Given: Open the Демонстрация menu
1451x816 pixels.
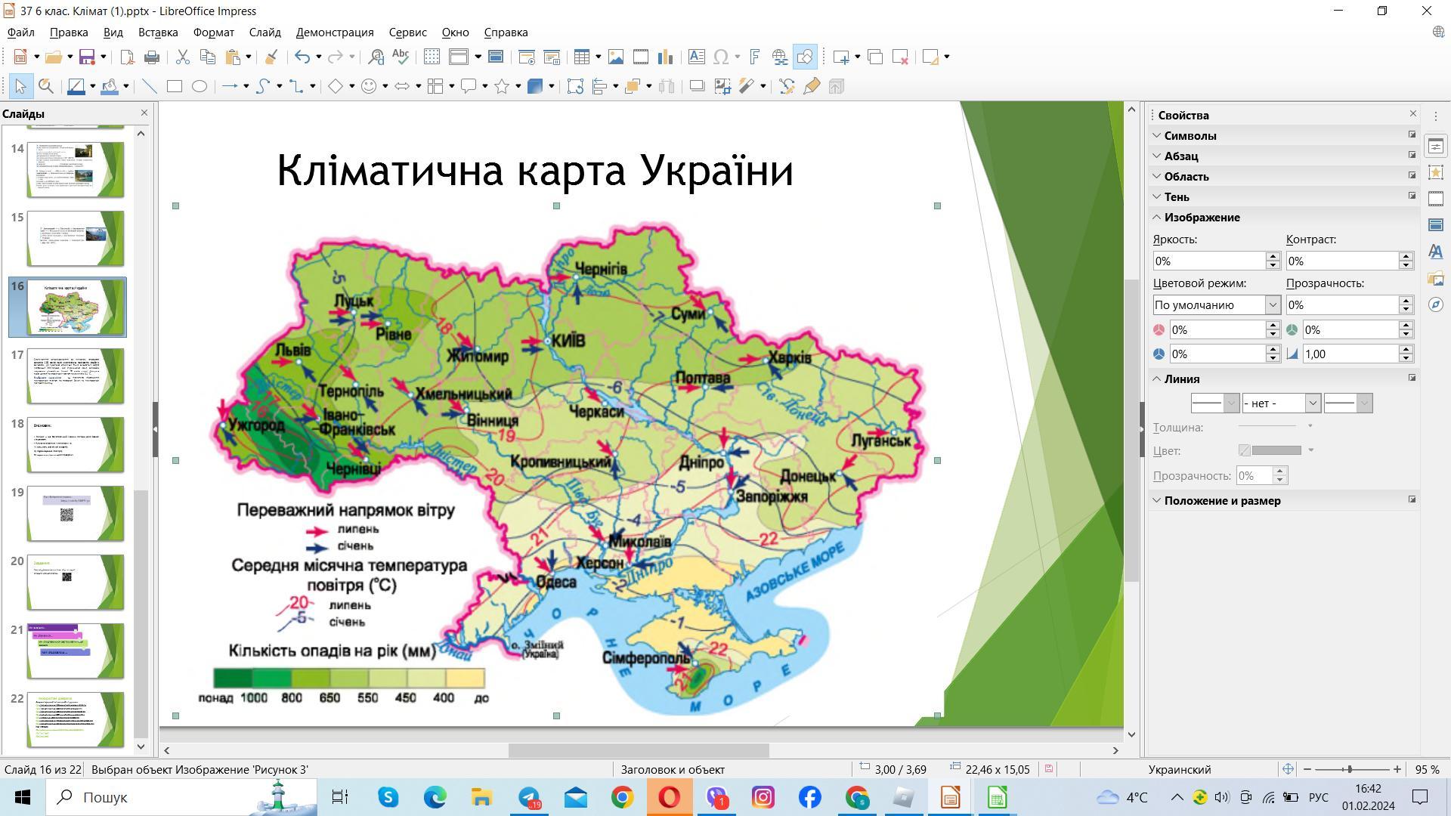Looking at the screenshot, I should pos(335,32).
